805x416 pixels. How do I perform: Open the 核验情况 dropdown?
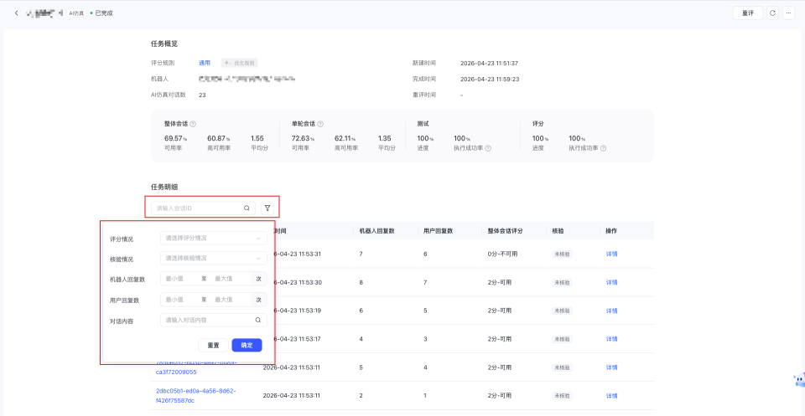point(214,258)
